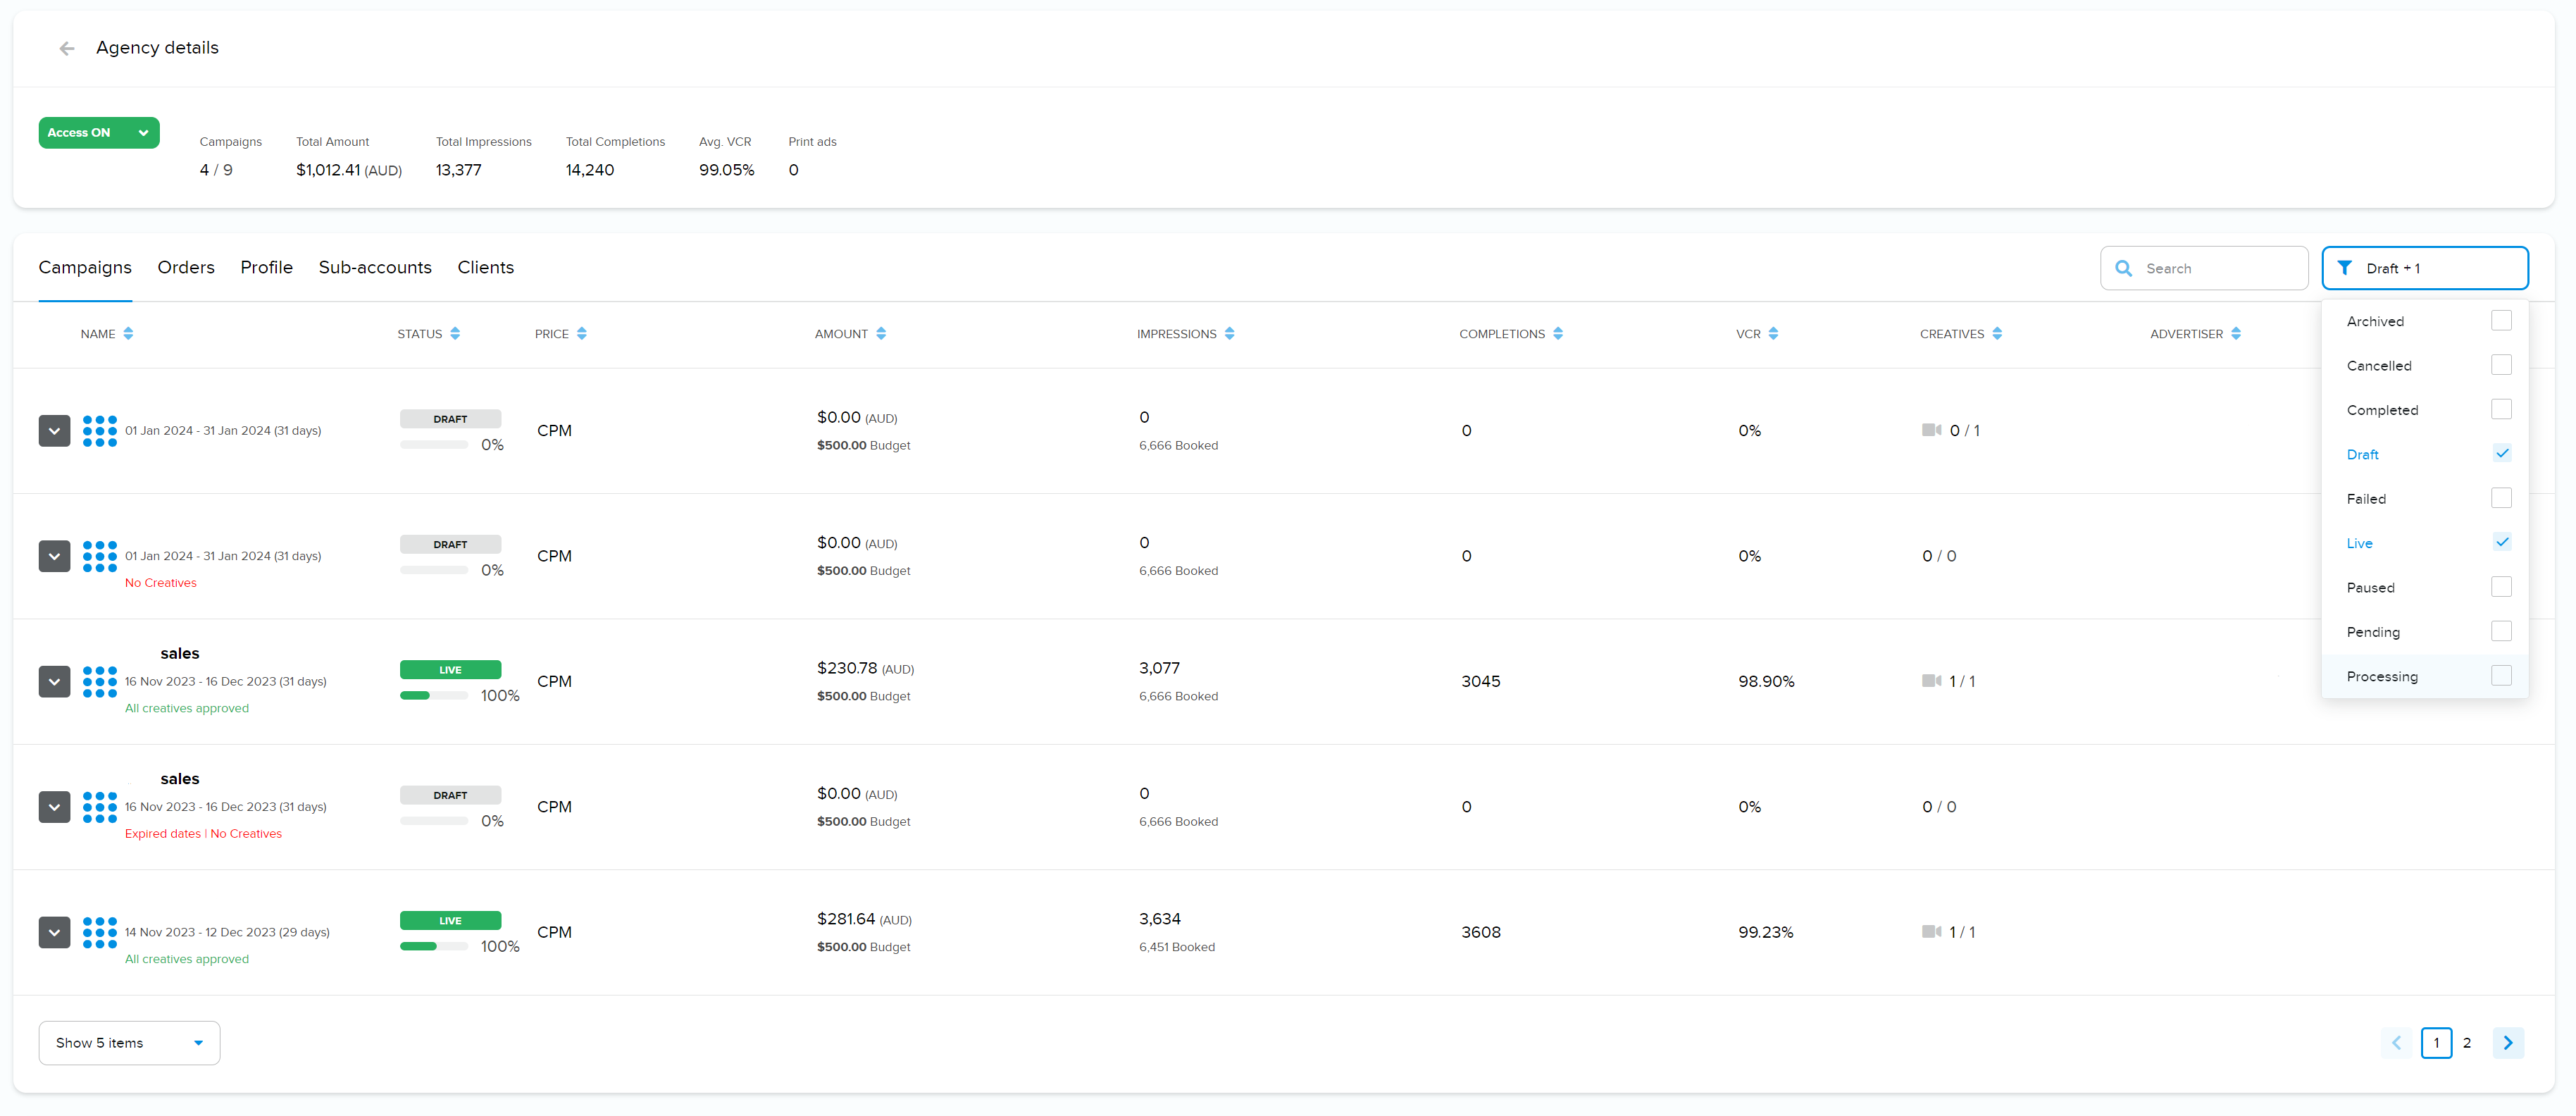
Task: Click the 0% progress bar of the first draft campaign
Action: [434, 445]
